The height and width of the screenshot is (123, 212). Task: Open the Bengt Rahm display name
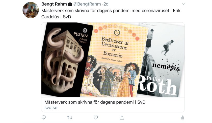tap(54, 4)
